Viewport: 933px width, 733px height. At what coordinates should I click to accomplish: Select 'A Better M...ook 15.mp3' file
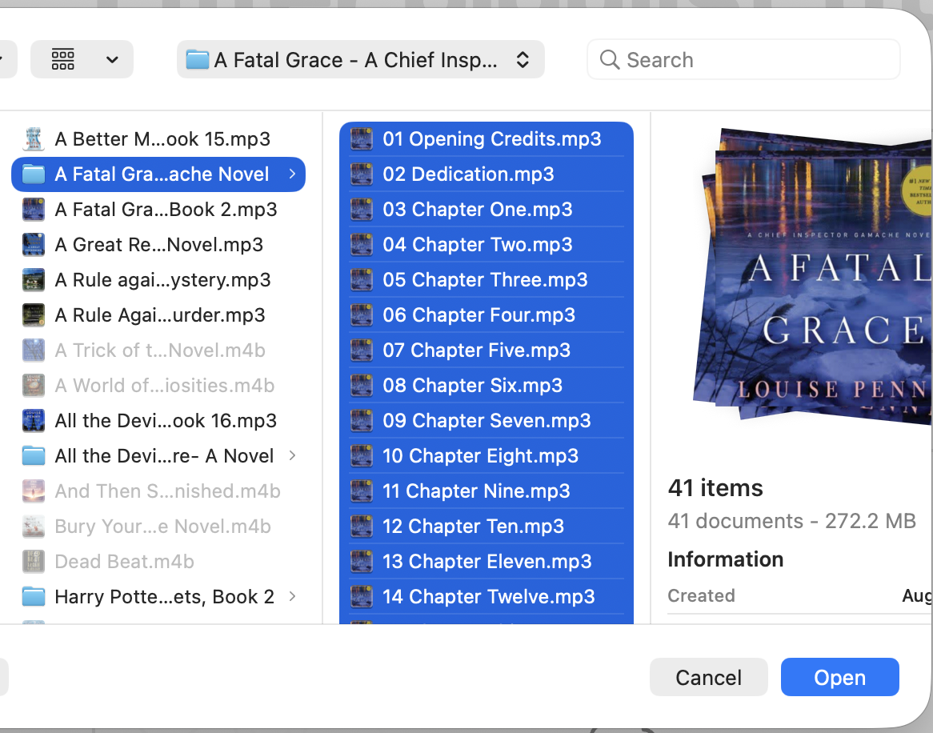158,138
